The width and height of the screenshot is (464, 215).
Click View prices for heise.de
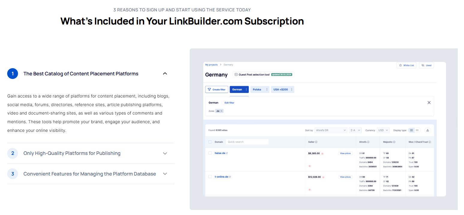(345, 153)
